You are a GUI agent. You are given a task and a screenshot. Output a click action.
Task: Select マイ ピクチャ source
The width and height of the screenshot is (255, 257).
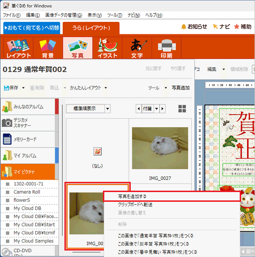coord(30,172)
